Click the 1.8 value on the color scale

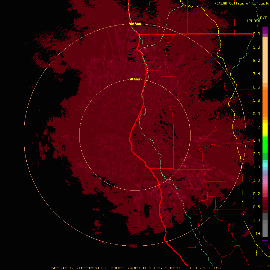pyautogui.click(x=256, y=167)
